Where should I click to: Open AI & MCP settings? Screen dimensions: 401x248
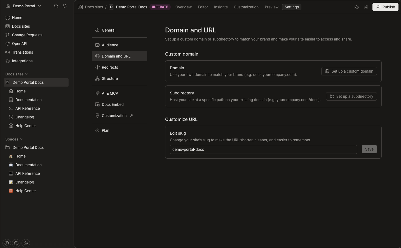(119, 93)
